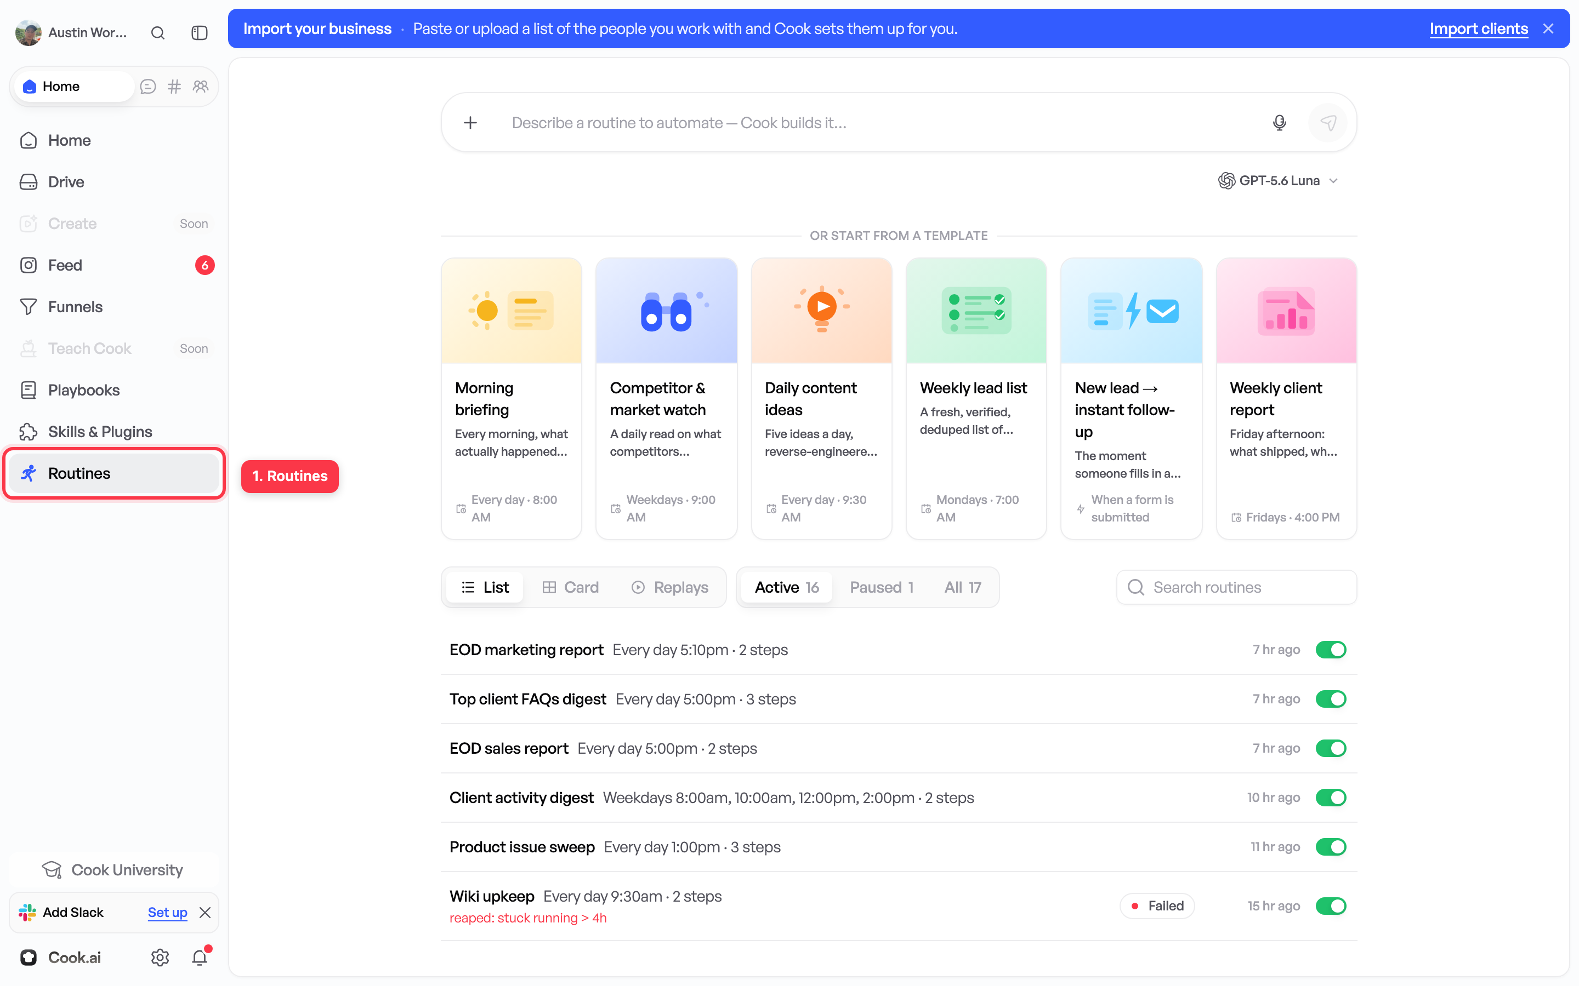Dismiss the Add Slack prompt
Image resolution: width=1579 pixels, height=986 pixels.
pyautogui.click(x=205, y=912)
